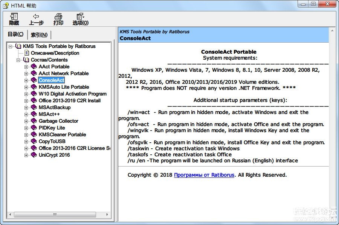Expand the Garbage Collector node
339x225 pixels.
[26, 122]
